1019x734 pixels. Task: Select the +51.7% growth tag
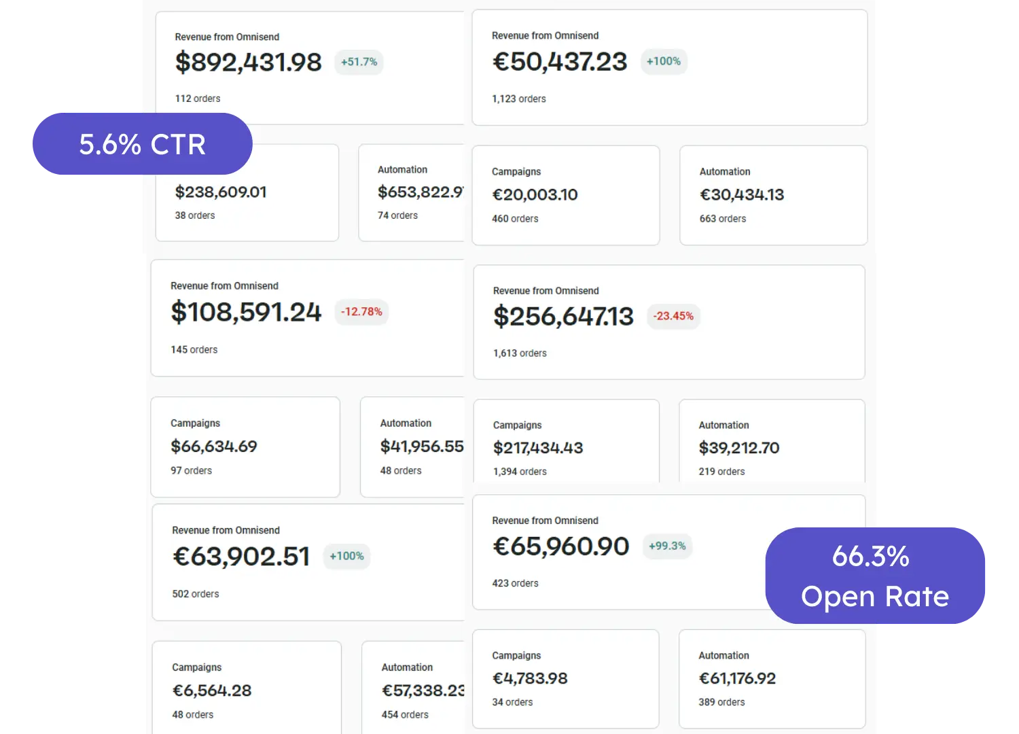coord(359,62)
